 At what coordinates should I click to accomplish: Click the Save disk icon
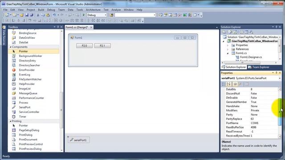tap(27, 15)
